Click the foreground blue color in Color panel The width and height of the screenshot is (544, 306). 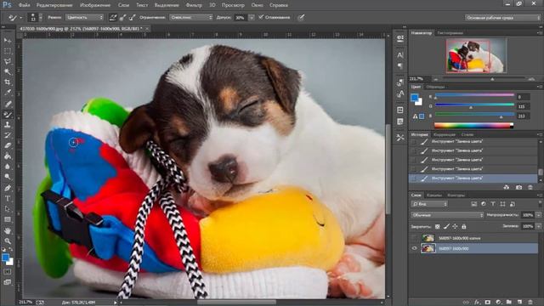(x=414, y=98)
